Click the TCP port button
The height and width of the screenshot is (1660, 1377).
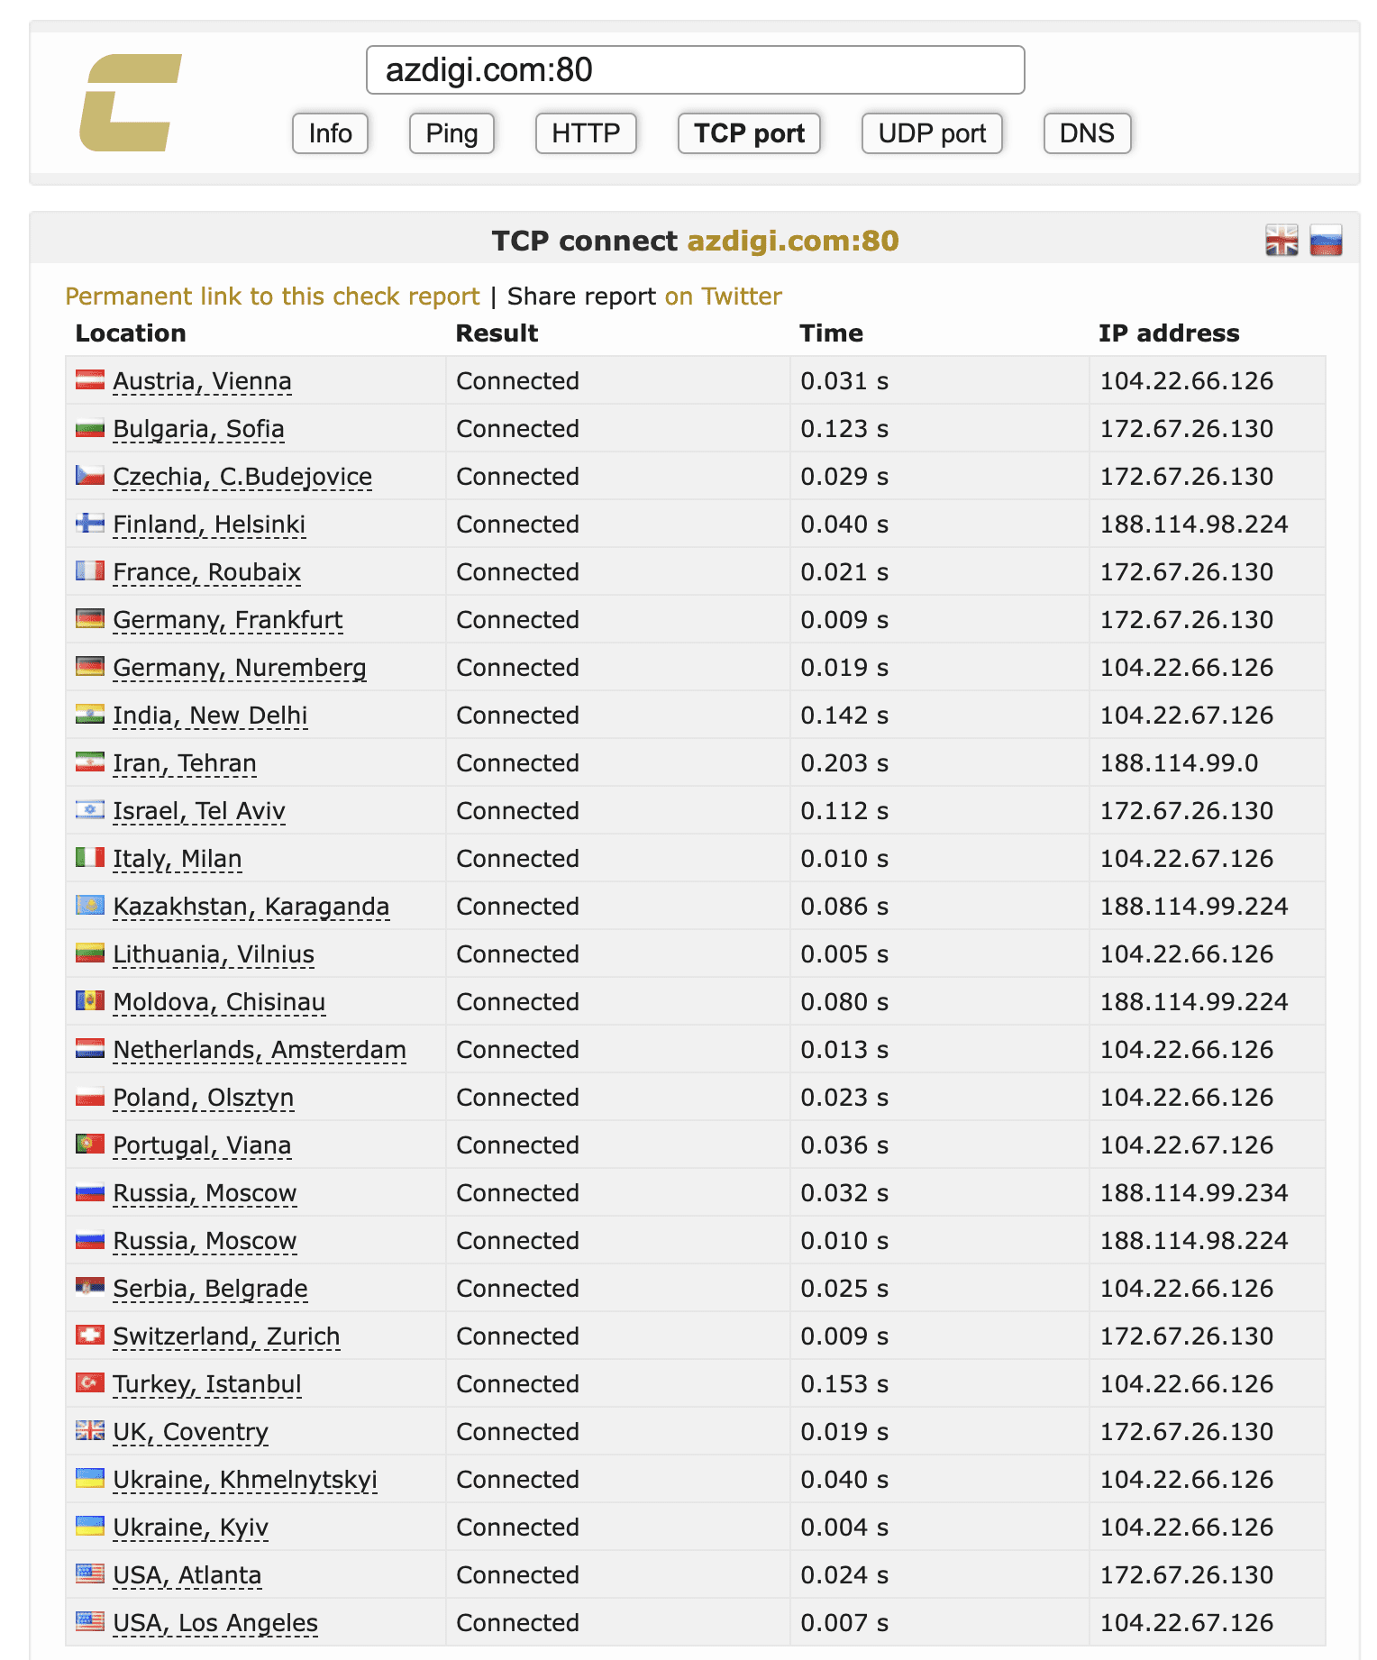coord(749,133)
